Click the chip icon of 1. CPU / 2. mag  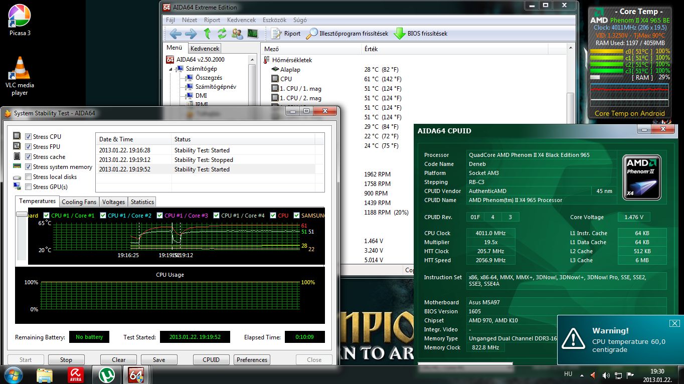pos(275,98)
